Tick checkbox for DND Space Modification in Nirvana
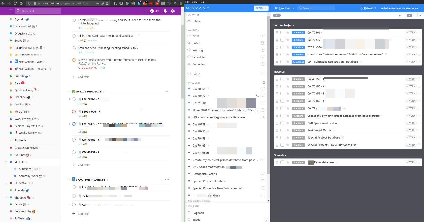The width and height of the screenshot is (424, 222). (282, 123)
